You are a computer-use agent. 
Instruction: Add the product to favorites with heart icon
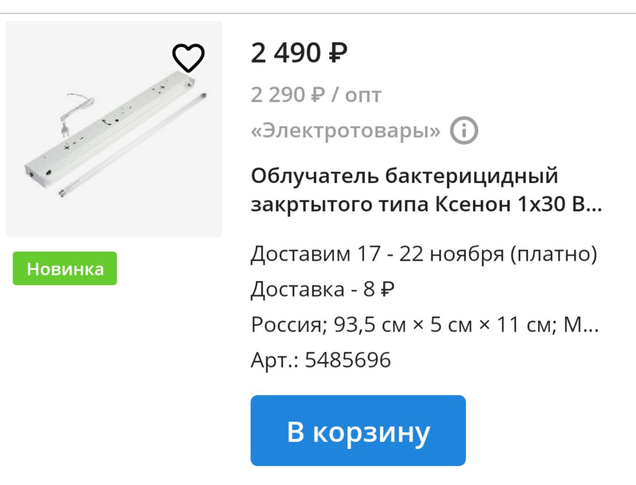coord(188,58)
